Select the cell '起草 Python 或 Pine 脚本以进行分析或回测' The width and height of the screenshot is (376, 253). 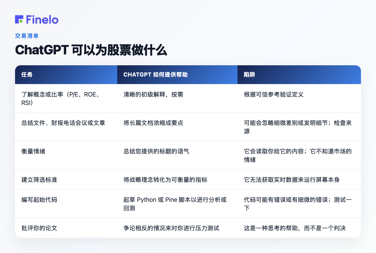[177, 204]
